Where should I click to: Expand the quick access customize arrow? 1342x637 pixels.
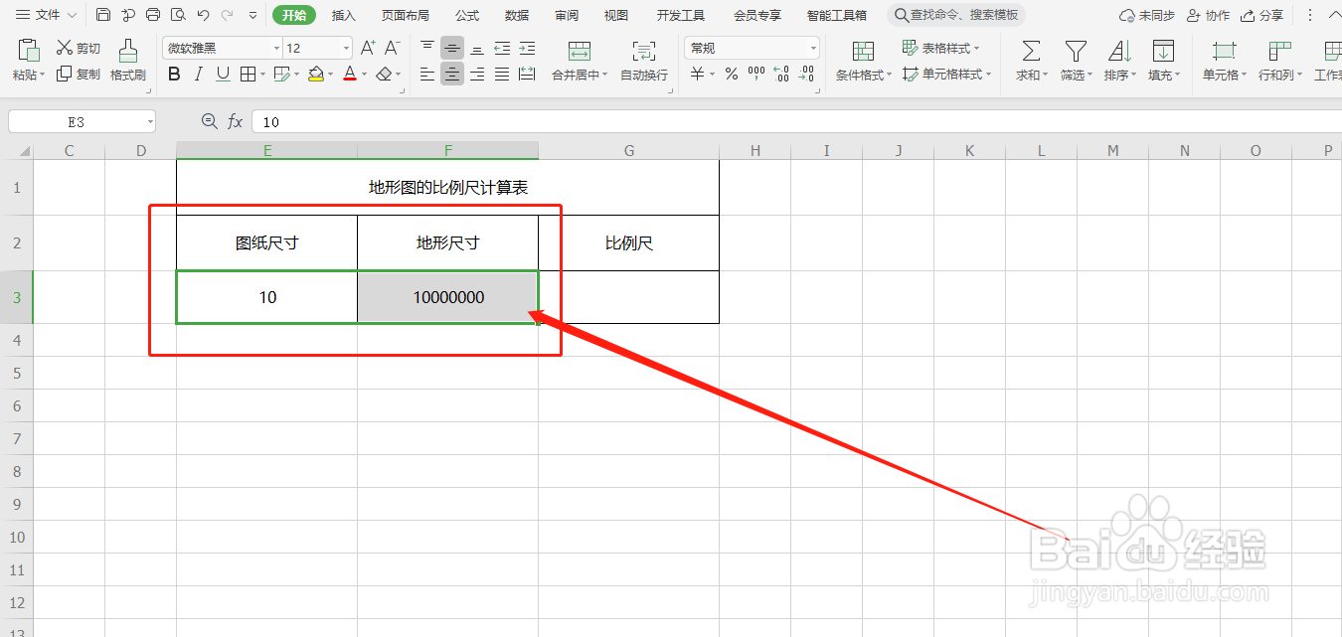(x=252, y=16)
